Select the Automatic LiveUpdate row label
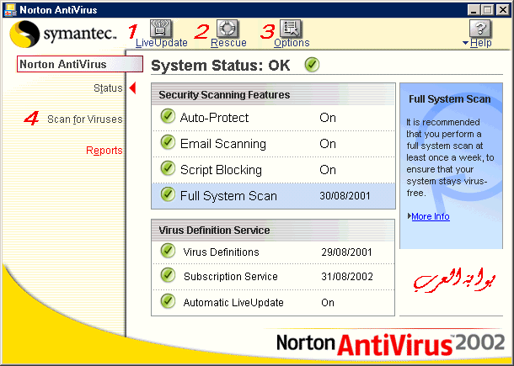This screenshot has width=514, height=366. pyautogui.click(x=233, y=303)
